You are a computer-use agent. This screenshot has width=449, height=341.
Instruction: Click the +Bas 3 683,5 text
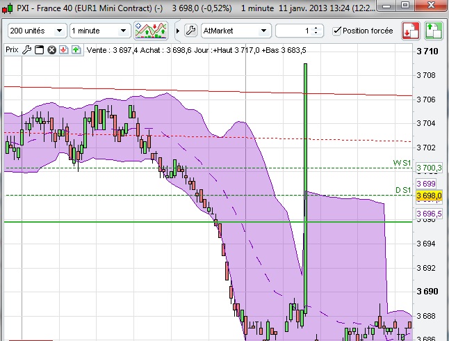point(284,50)
